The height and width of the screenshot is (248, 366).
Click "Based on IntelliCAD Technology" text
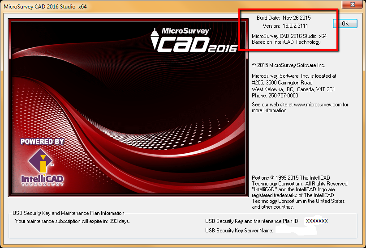pyautogui.click(x=286, y=42)
